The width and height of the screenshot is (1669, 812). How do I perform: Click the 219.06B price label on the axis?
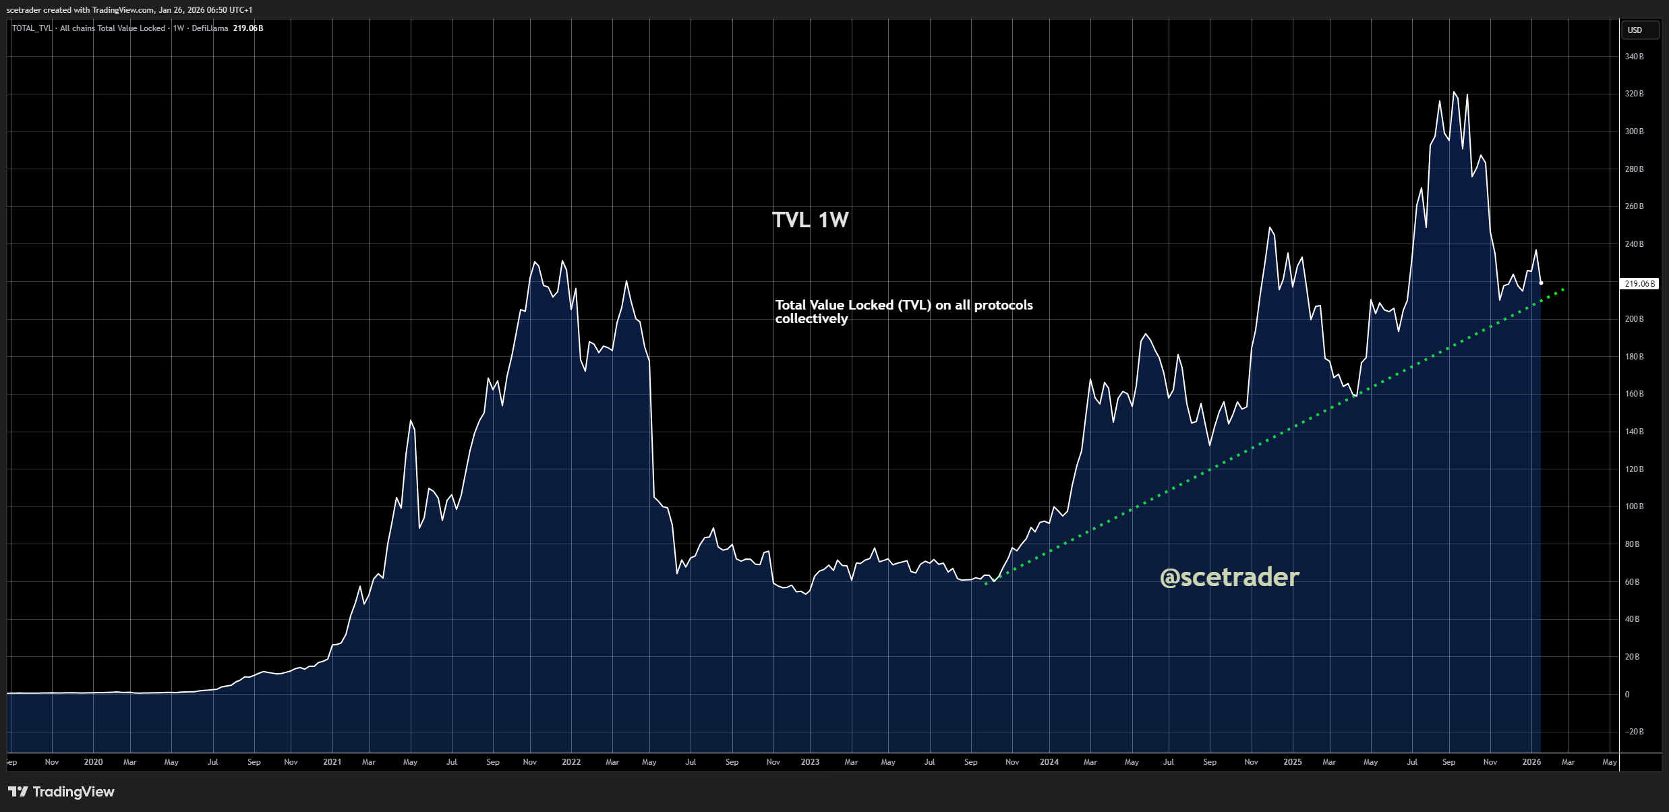point(1640,283)
